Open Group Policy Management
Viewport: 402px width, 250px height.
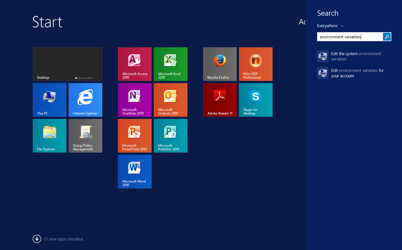pyautogui.click(x=85, y=136)
